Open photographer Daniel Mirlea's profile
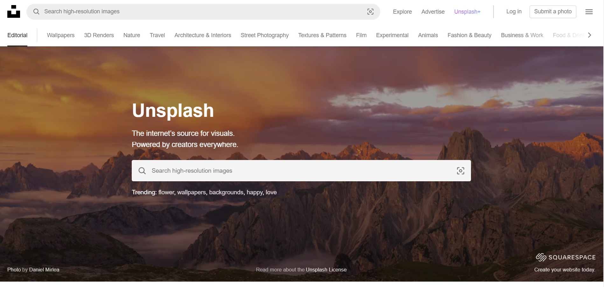Image resolution: width=604 pixels, height=287 pixels. (44, 270)
